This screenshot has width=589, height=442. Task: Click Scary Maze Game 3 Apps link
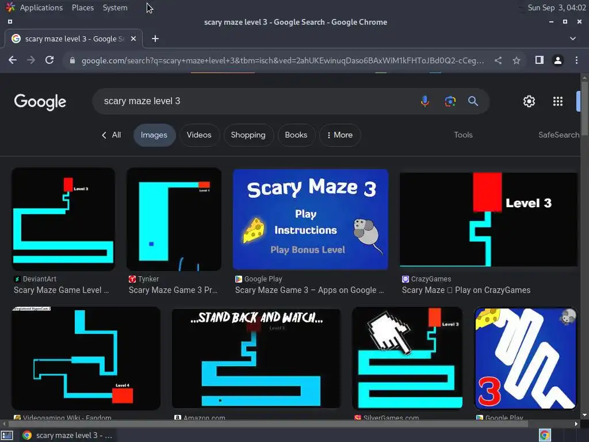tap(309, 290)
